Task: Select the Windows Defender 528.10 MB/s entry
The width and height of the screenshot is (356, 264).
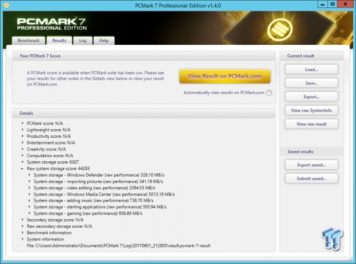Action: tap(99, 175)
